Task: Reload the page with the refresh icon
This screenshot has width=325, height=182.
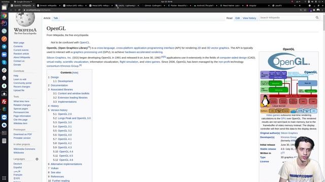Action: (19, 10)
